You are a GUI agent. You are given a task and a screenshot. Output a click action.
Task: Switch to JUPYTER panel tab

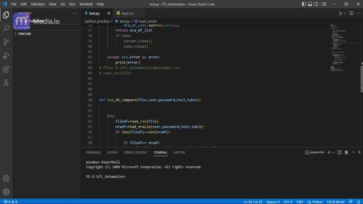179,152
